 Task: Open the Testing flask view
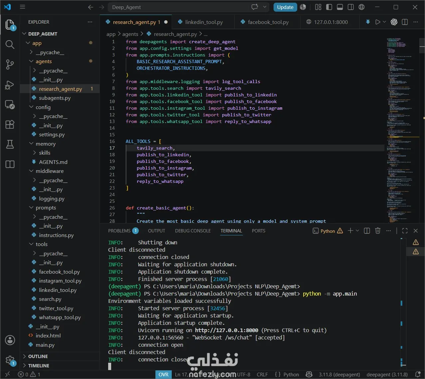[x=10, y=144]
